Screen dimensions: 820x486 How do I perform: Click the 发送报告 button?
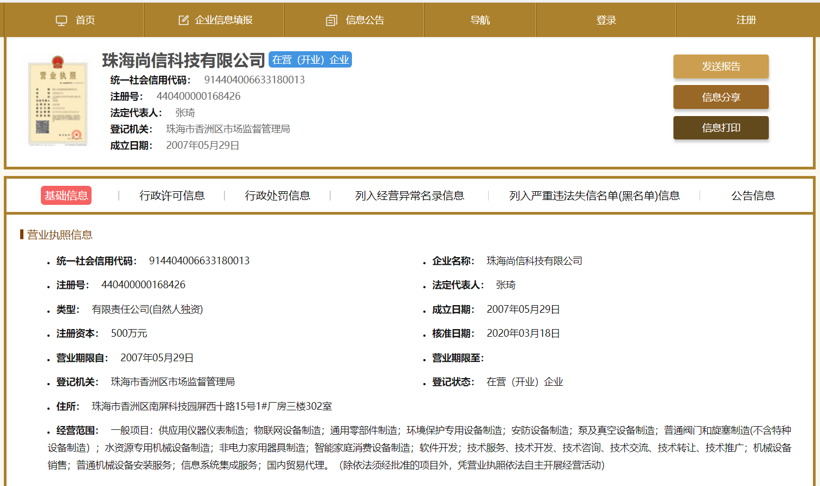(x=721, y=66)
